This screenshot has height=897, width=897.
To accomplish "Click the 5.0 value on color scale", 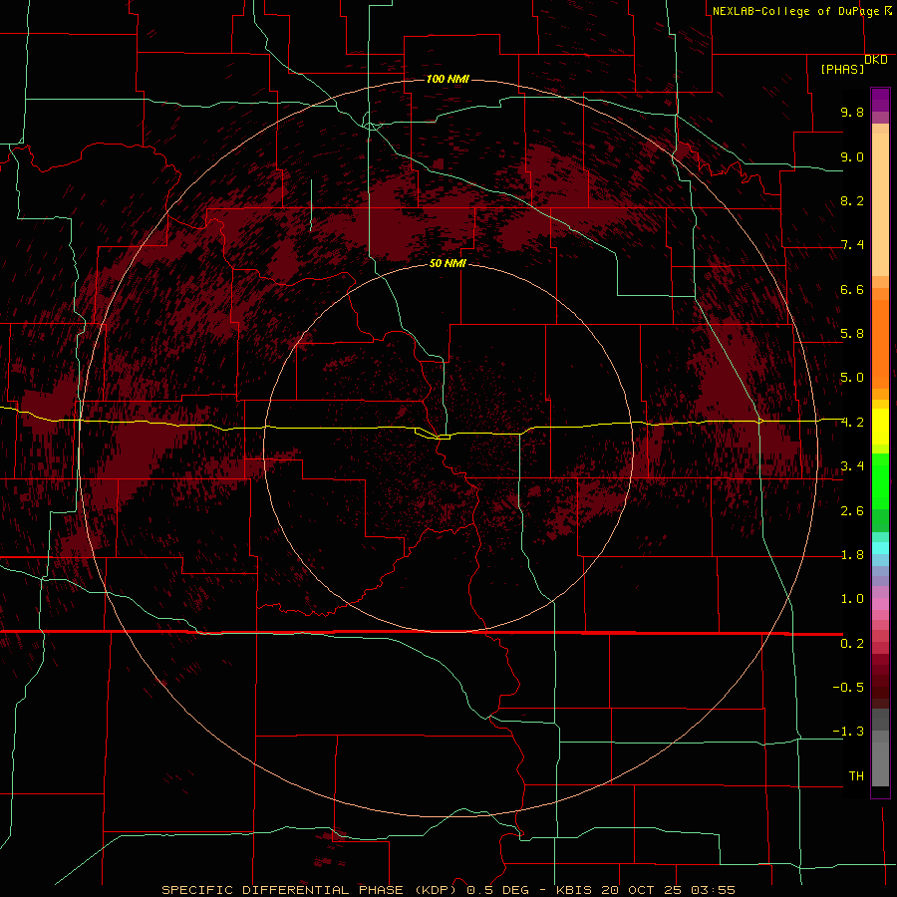I will 852,378.
